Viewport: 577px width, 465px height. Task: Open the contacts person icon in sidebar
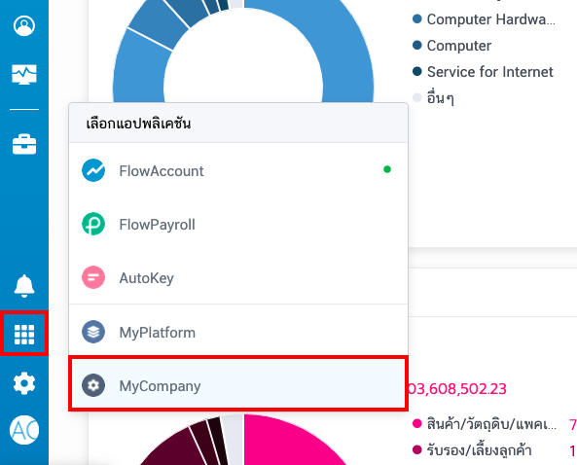click(x=24, y=25)
